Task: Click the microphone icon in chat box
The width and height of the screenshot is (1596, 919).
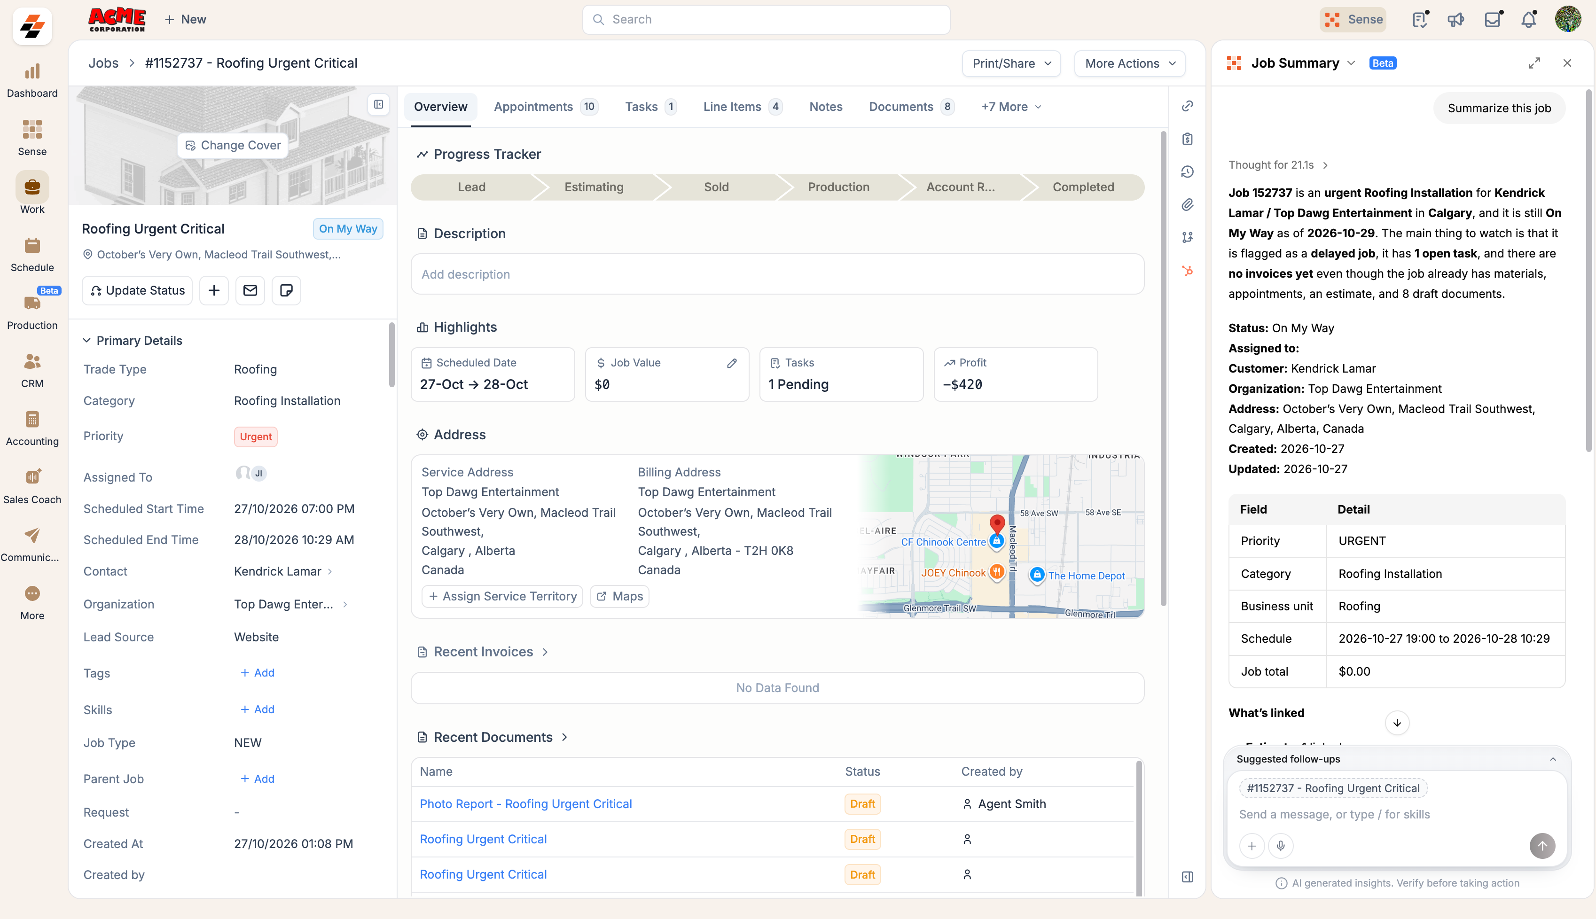Action: click(1280, 846)
